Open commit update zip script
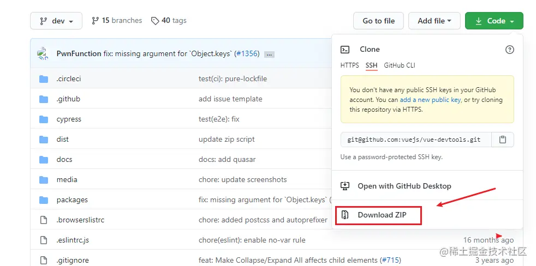The width and height of the screenshot is (536, 266). (227, 140)
